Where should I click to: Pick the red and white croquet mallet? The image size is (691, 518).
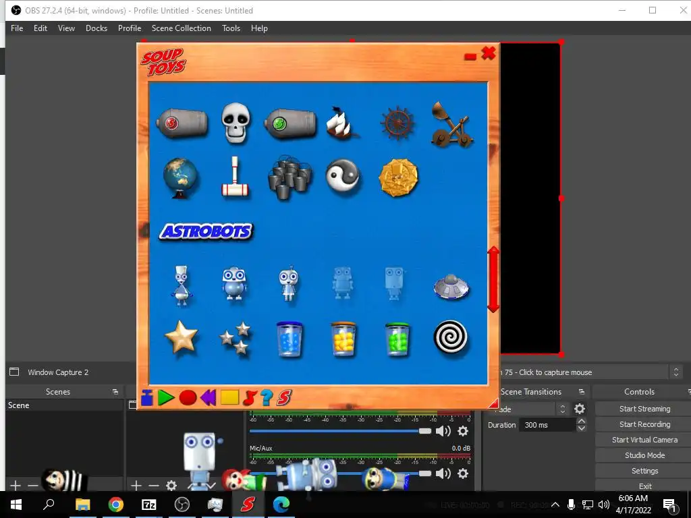[235, 177]
